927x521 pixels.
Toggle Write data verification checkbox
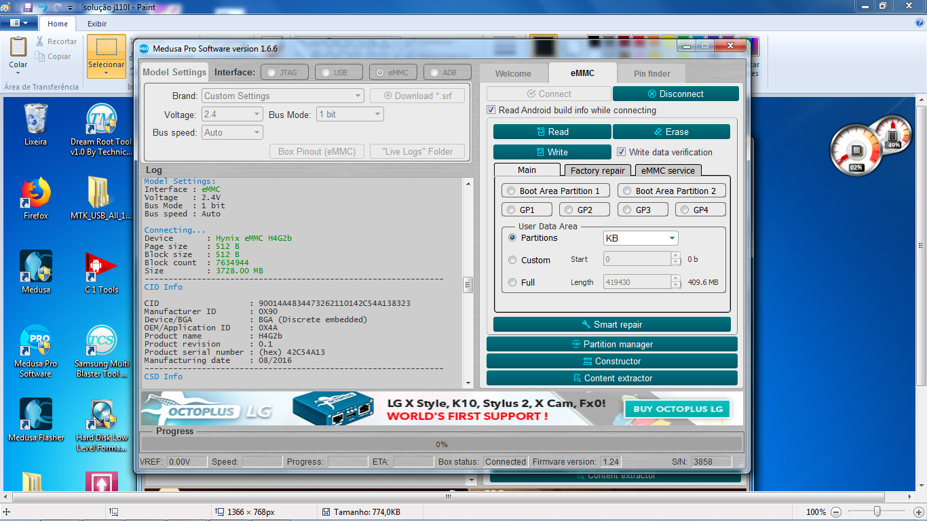click(x=621, y=152)
